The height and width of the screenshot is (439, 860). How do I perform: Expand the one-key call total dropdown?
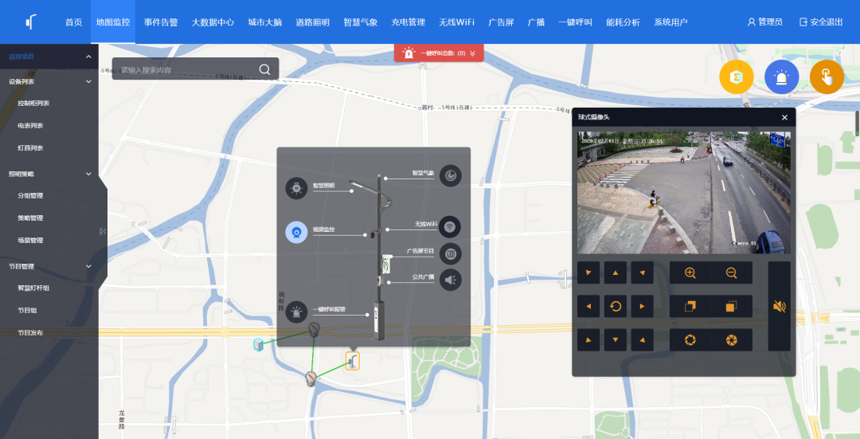click(472, 53)
